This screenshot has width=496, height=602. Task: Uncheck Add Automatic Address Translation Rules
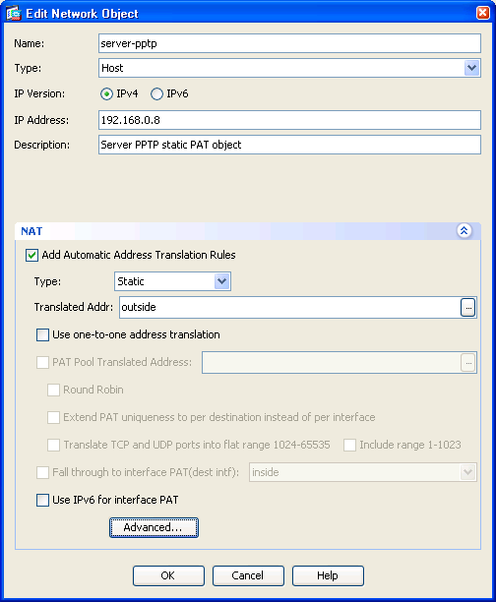tap(31, 256)
